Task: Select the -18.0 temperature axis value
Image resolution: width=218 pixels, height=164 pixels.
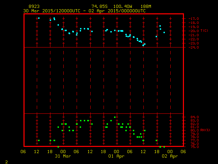Action: [194, 23]
